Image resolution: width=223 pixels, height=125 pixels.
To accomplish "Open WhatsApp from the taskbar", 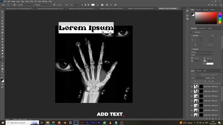I will coord(105,123).
